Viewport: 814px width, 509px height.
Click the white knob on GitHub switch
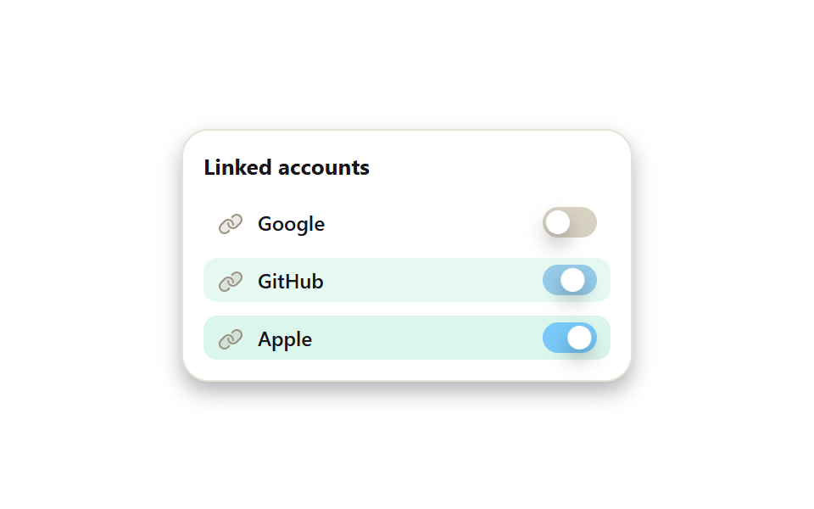[572, 281]
